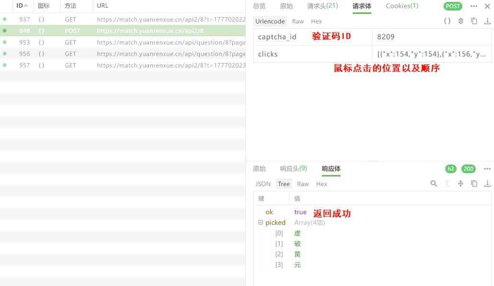The width and height of the screenshot is (494, 286).
Task: Select picked item [2] 黄
Action: click(372, 254)
